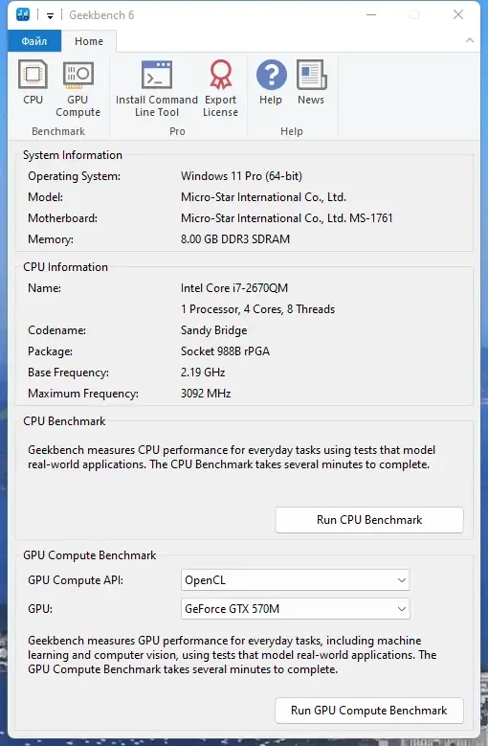Minimize the Geekbench 6 window
Viewport: 488px width, 746px height.
coord(371,14)
